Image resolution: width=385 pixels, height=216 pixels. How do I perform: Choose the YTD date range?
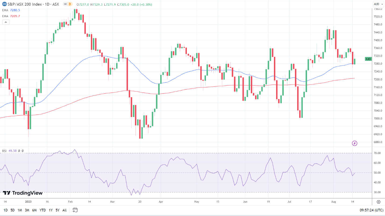[42, 210]
